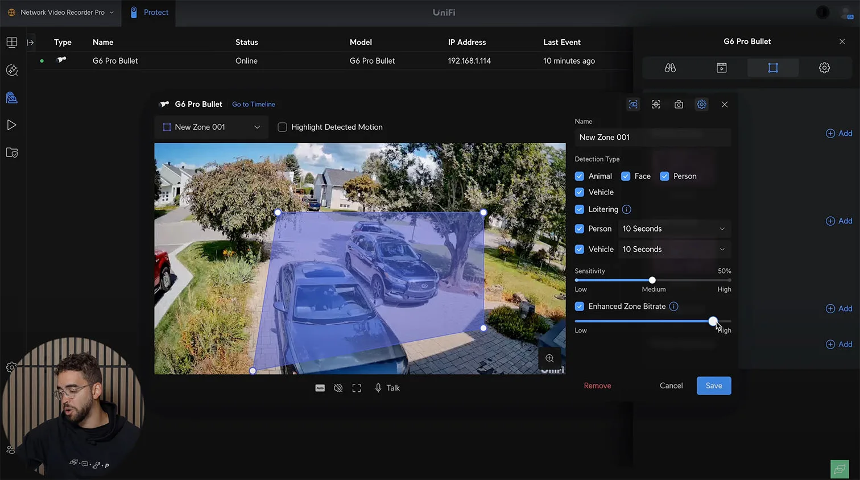The image size is (860, 480).
Task: Click the Talk microphone button
Action: (387, 388)
